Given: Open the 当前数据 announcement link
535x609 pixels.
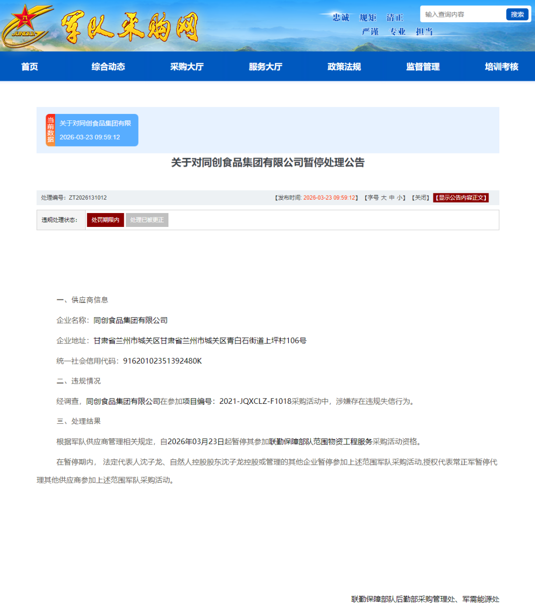Looking at the screenshot, I should [97, 124].
